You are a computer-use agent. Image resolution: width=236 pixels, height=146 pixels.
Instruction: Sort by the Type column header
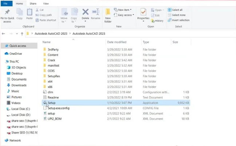(146, 42)
